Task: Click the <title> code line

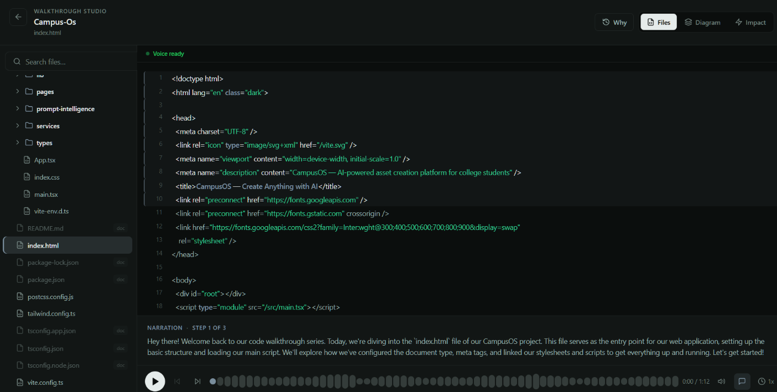Action: coord(258,186)
